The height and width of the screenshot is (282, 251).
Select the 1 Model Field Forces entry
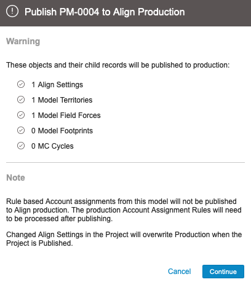pos(66,116)
